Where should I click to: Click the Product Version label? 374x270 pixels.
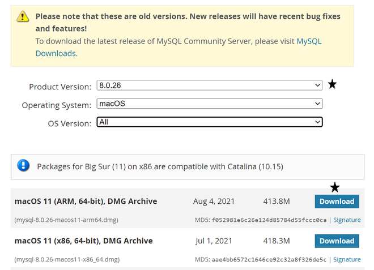[59, 87]
